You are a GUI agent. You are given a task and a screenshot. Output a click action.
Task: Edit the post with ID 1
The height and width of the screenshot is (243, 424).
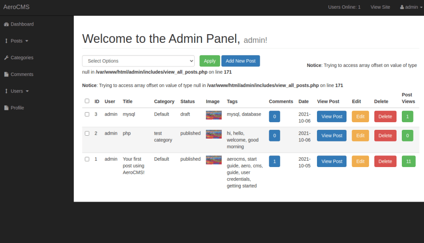pos(360,162)
